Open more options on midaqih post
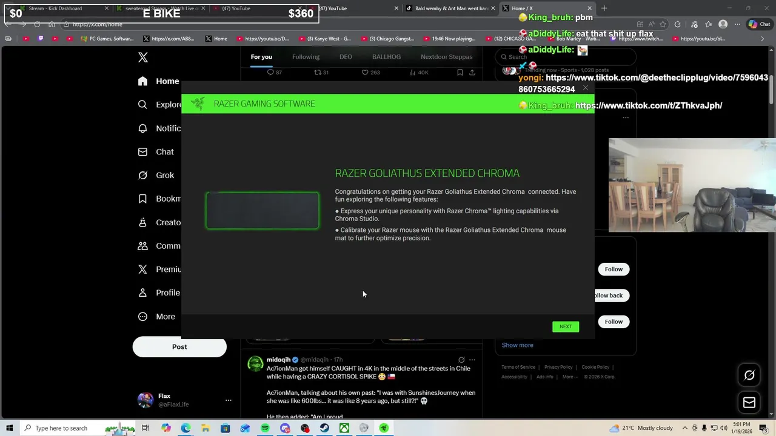Image resolution: width=776 pixels, height=436 pixels. tap(472, 360)
